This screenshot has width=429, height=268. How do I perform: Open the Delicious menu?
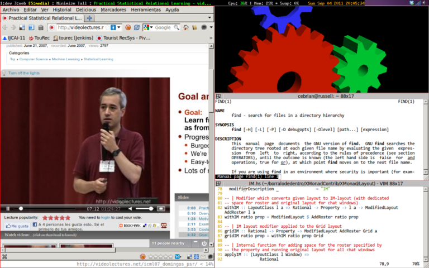coord(86,9)
